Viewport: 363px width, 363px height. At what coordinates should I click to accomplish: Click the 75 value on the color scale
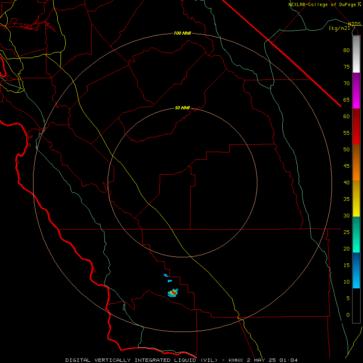(x=346, y=67)
